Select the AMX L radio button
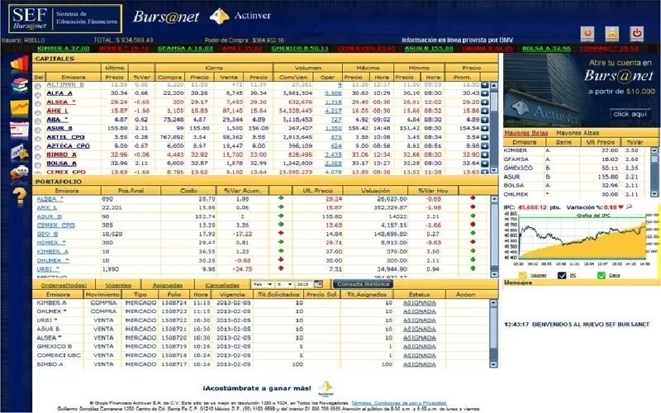 point(38,112)
